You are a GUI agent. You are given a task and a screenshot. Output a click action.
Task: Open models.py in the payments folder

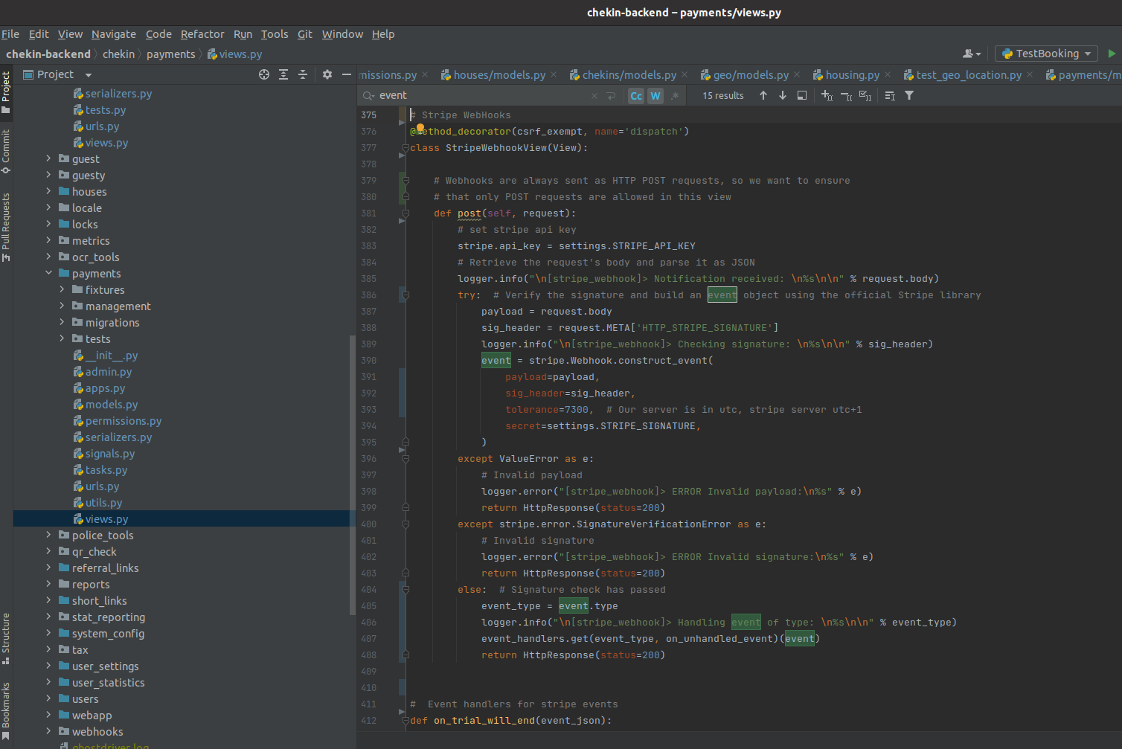(x=112, y=405)
